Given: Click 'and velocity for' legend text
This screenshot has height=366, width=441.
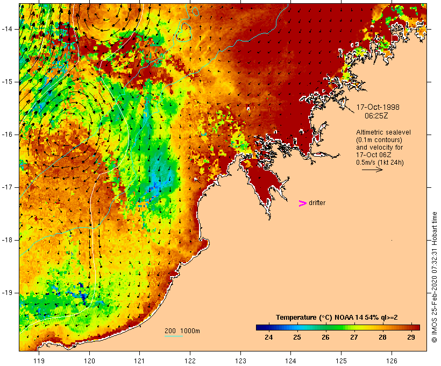Looking at the screenshot, I should pos(379,147).
